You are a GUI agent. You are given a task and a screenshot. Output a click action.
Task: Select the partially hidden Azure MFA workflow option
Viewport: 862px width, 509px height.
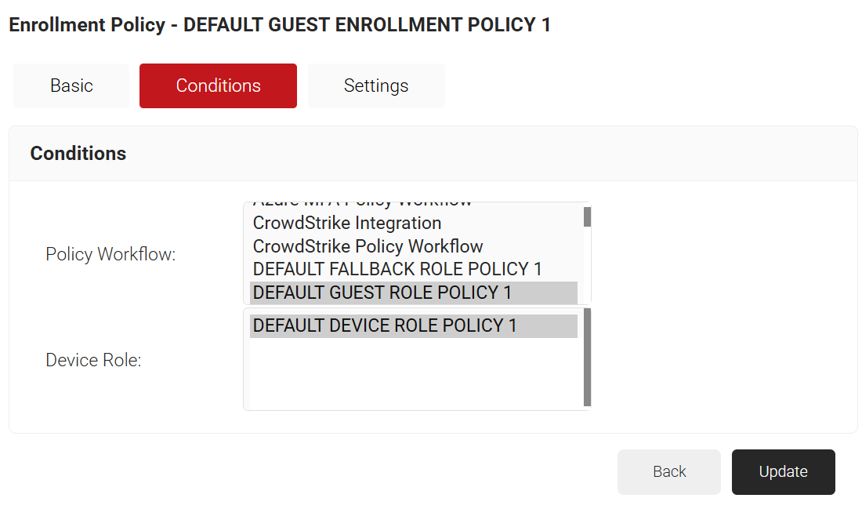(x=362, y=205)
